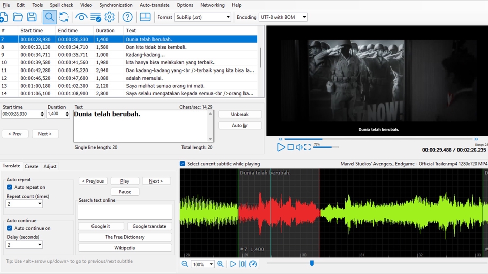
Task: Open the Networking menu
Action: [212, 5]
